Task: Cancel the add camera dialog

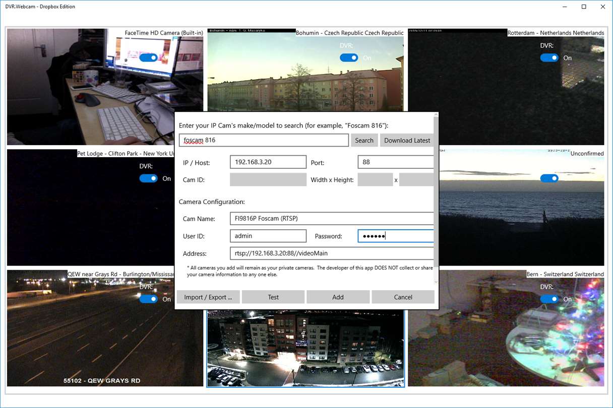Action: (x=403, y=297)
